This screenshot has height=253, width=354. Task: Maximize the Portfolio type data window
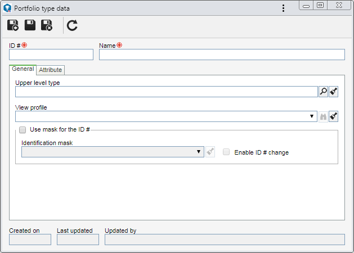(x=320, y=6)
